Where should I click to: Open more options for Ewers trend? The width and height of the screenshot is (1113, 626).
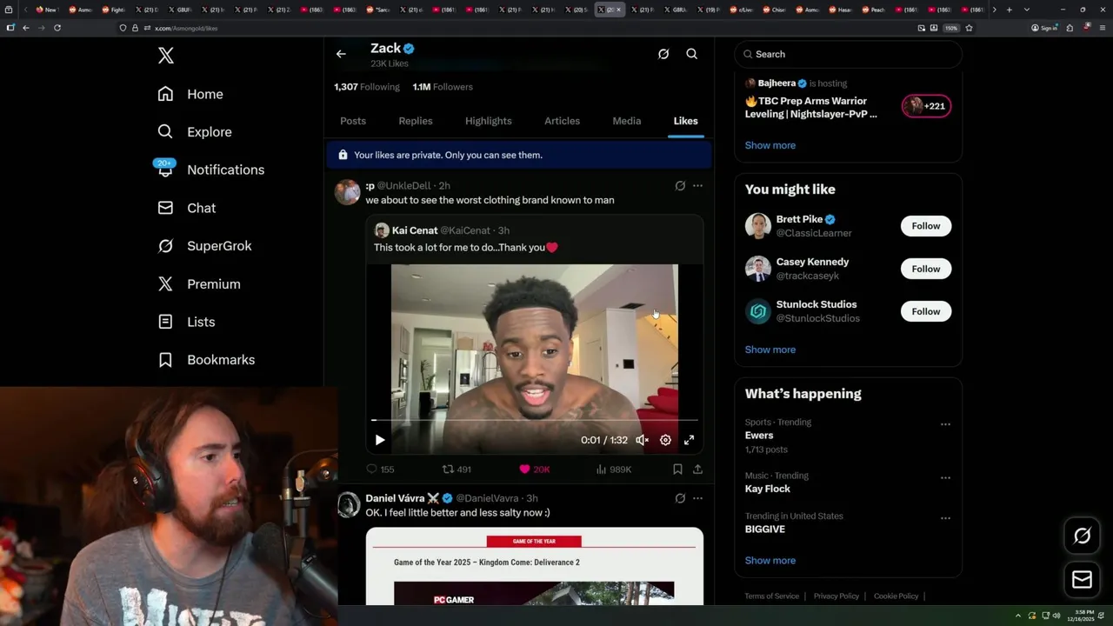(945, 425)
